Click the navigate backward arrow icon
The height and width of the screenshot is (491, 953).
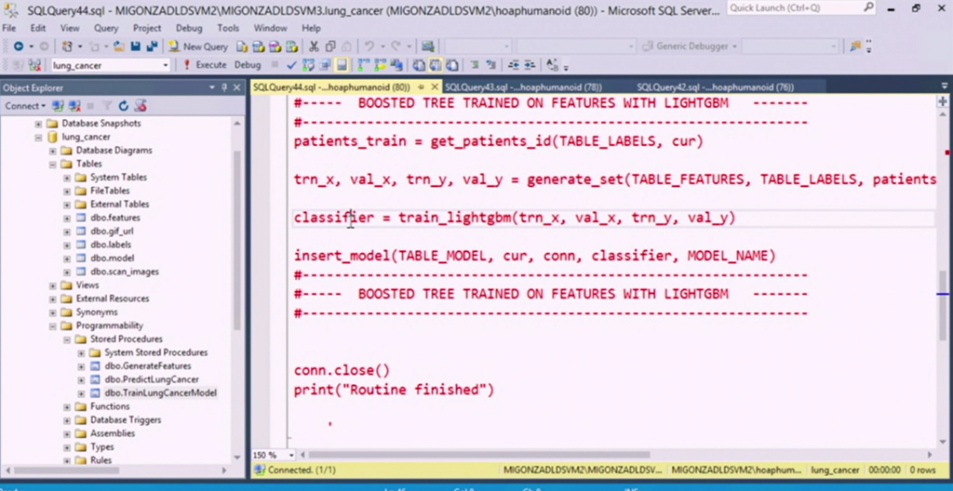tap(19, 46)
